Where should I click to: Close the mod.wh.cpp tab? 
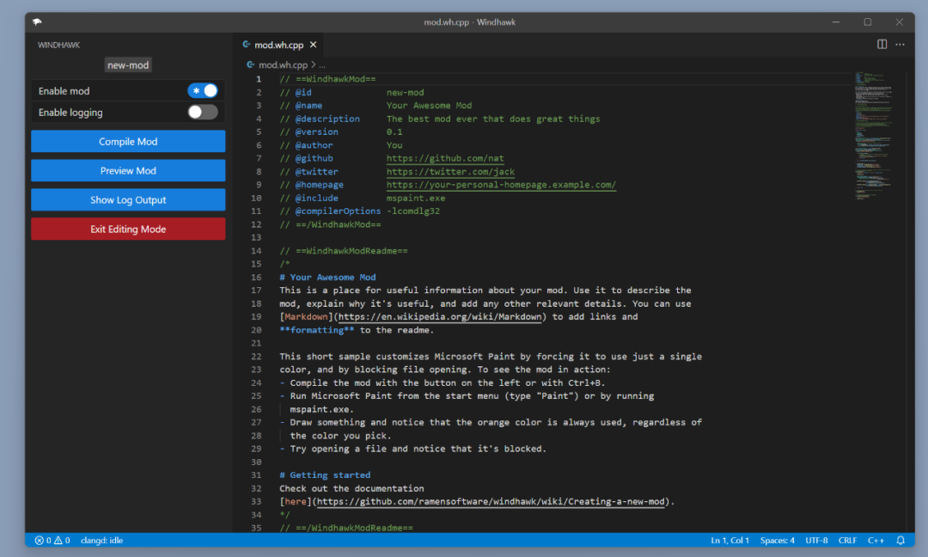pyautogui.click(x=314, y=45)
